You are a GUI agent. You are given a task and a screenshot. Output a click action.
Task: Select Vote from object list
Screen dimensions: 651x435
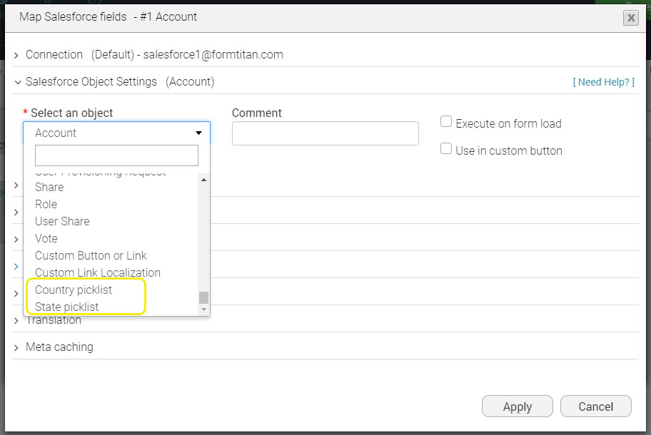46,238
